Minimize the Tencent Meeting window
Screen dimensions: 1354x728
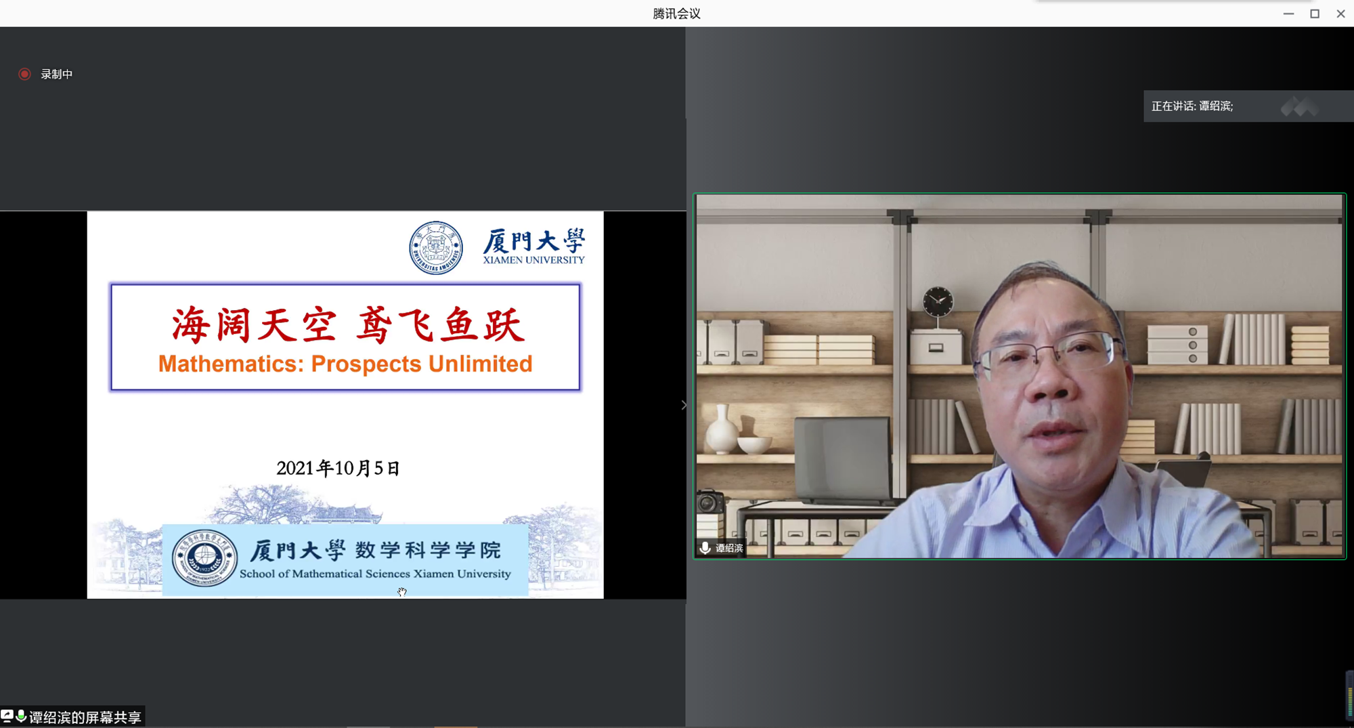point(1288,14)
